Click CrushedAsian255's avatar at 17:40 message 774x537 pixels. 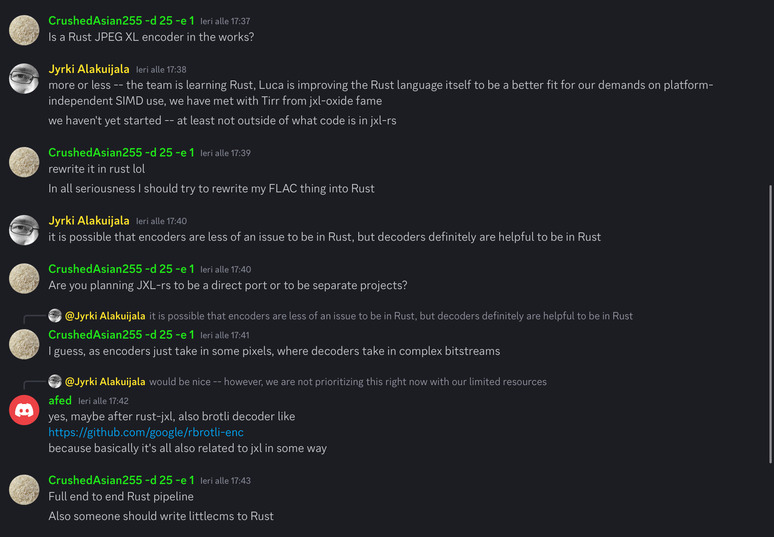[x=24, y=279]
